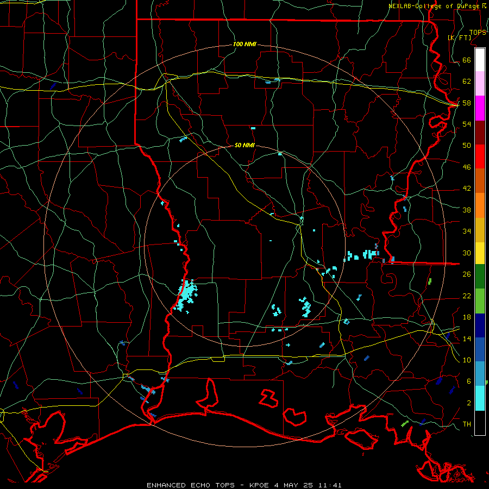Viewport: 489px width, 489px height.
Task: Click the legend value '34'
Action: pos(467,231)
